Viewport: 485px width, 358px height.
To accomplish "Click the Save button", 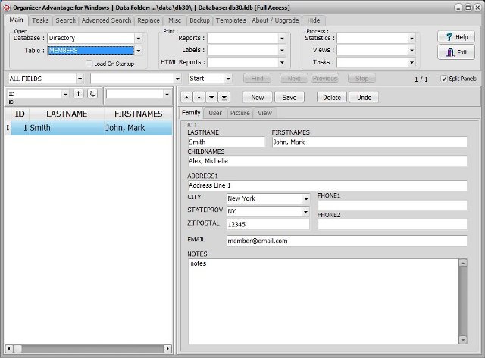I will coord(289,98).
